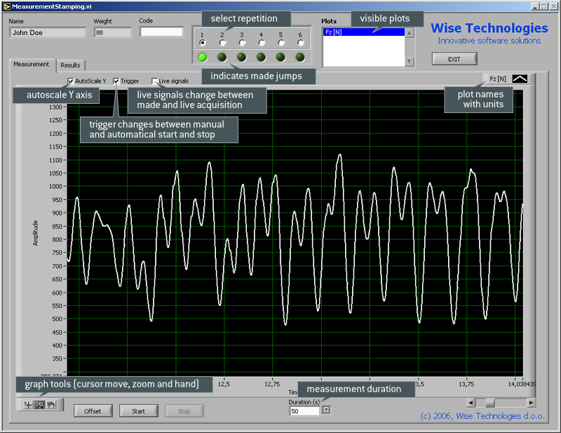Select repetition 6 radio button
The height and width of the screenshot is (433, 561).
click(x=301, y=43)
